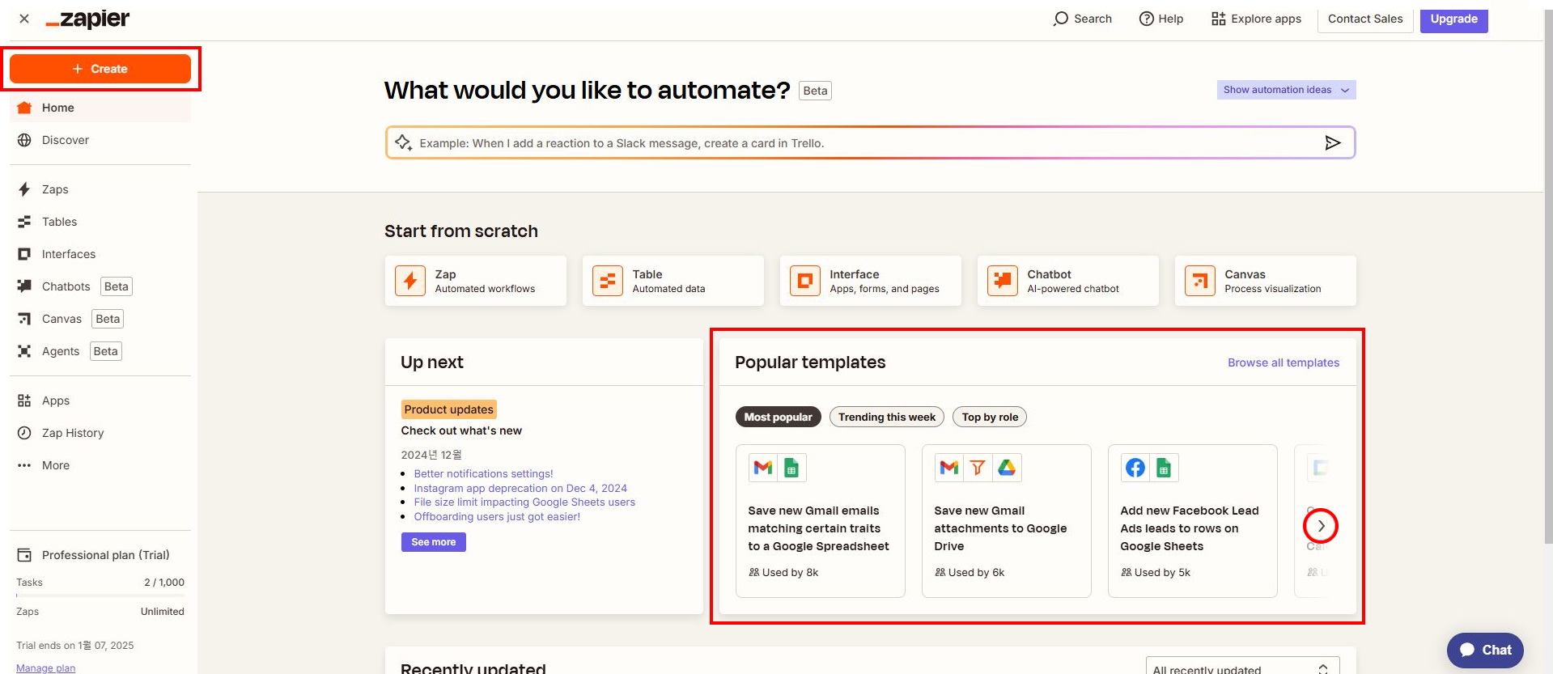Click the page vertical scrollbar

pos(1548,275)
